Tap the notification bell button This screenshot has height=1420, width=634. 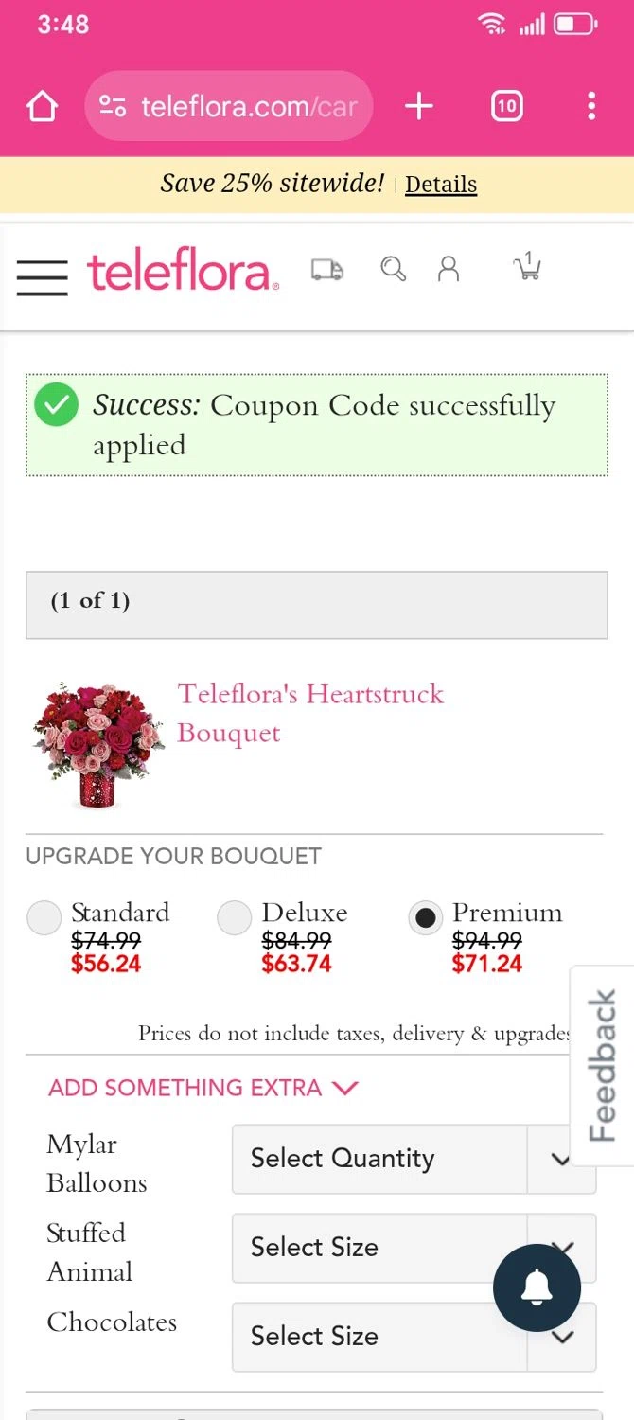pyautogui.click(x=537, y=1287)
